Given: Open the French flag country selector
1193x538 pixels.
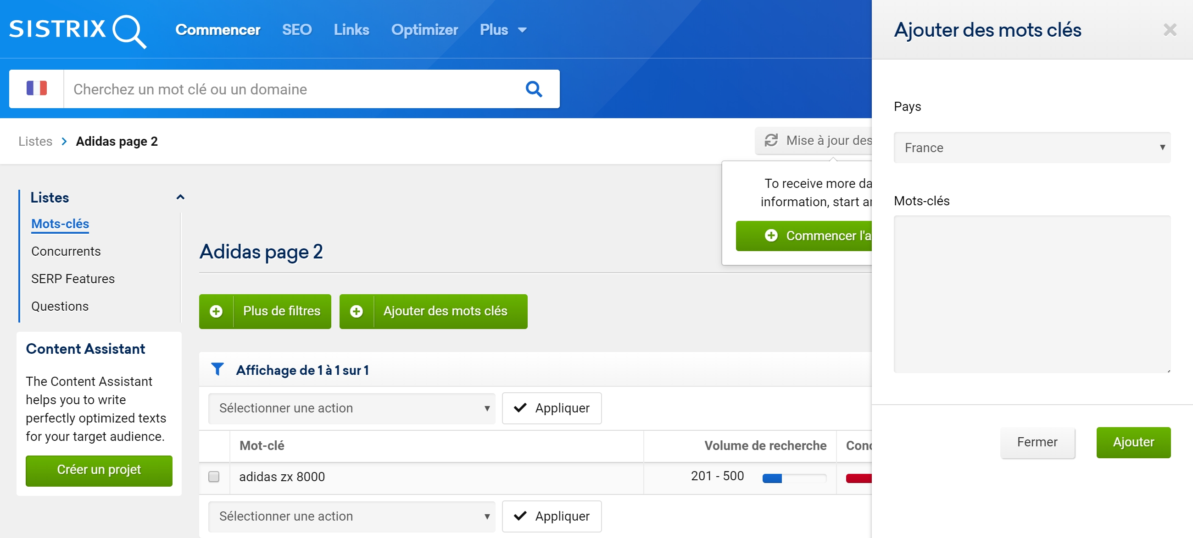Looking at the screenshot, I should [37, 88].
